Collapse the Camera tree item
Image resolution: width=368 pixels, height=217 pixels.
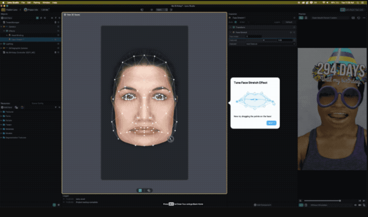[1, 27]
